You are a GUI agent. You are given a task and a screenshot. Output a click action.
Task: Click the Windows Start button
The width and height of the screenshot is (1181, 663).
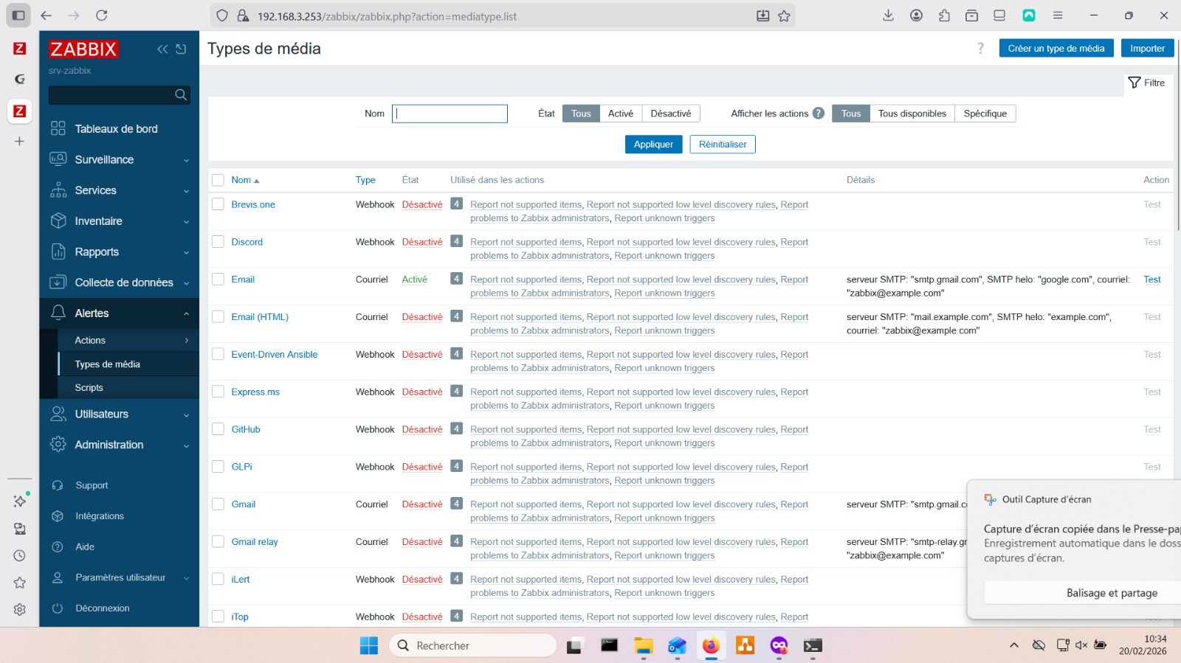click(369, 646)
